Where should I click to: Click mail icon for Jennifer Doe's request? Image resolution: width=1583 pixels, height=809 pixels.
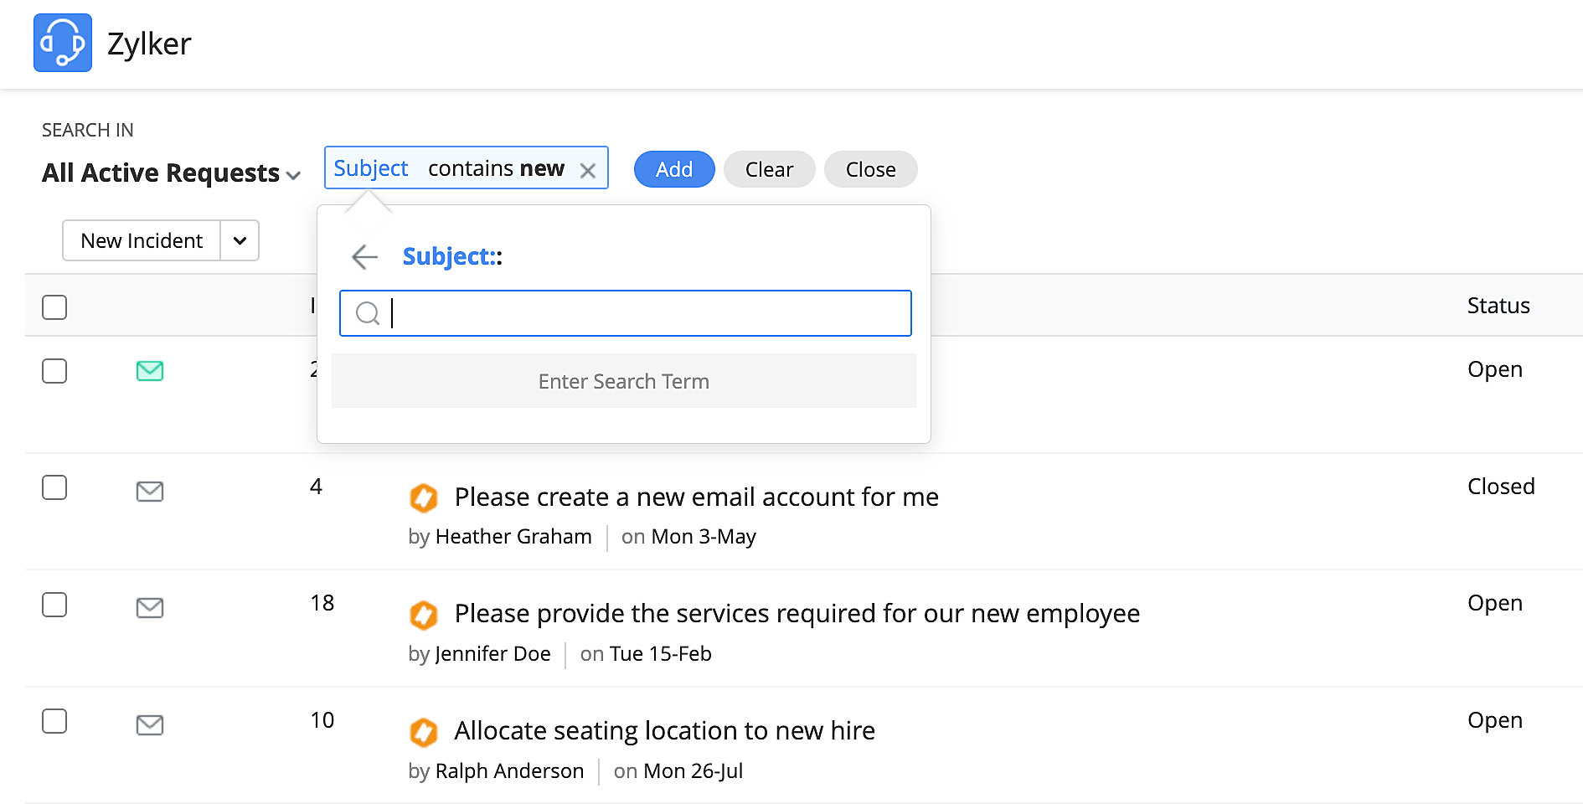pos(150,607)
